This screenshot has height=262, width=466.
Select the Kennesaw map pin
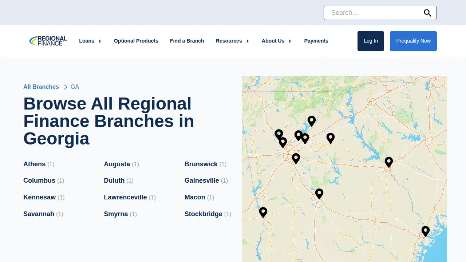click(x=279, y=134)
